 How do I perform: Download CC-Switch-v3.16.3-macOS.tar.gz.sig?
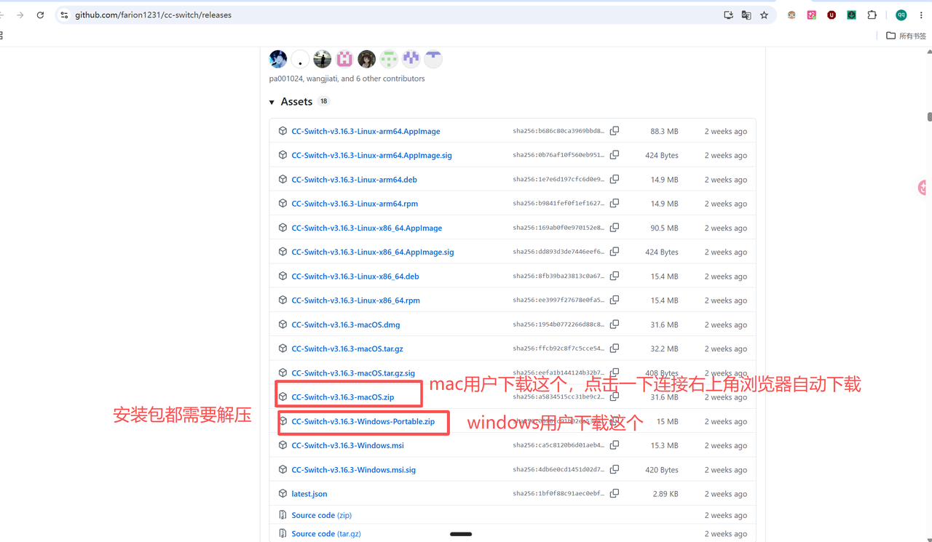point(353,372)
